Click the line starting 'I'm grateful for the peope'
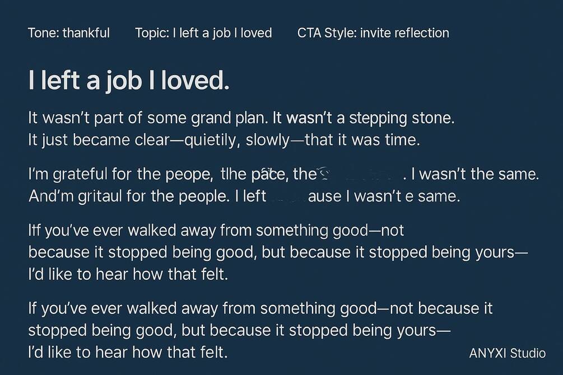The image size is (563, 375). click(283, 175)
